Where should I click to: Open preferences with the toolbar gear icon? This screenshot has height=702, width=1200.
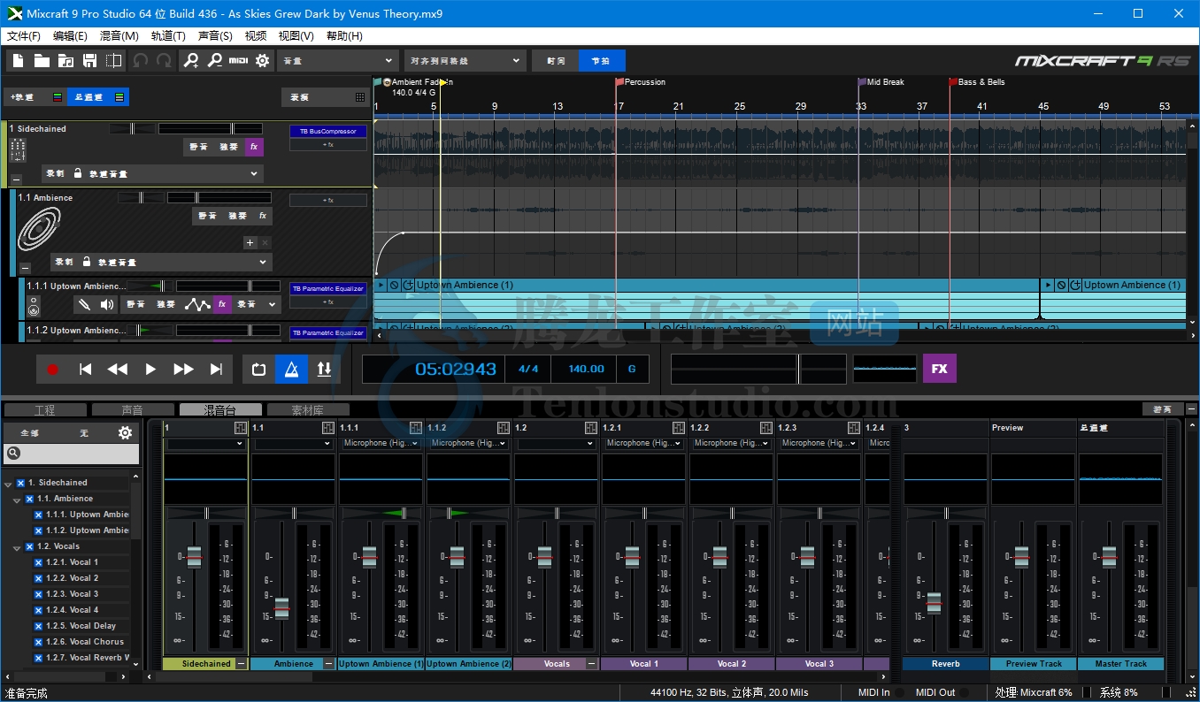tap(262, 60)
